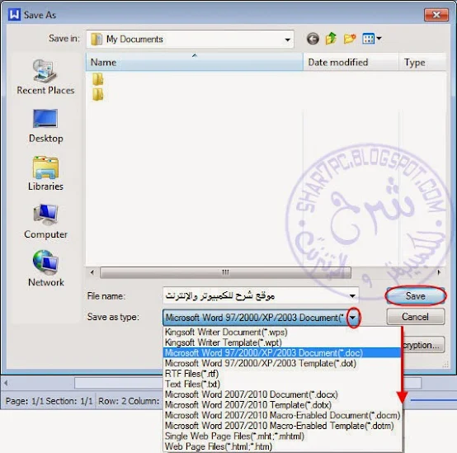
Task: Sort files by the Name column
Action: tap(195, 62)
